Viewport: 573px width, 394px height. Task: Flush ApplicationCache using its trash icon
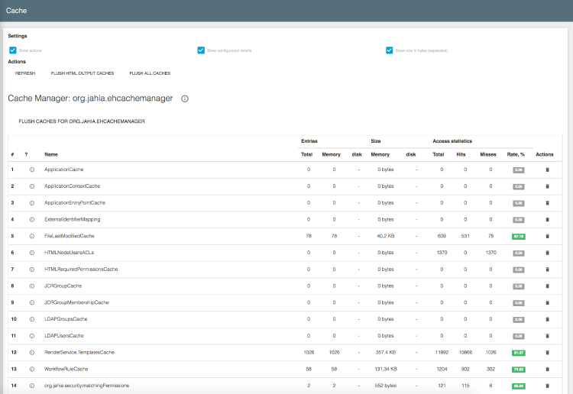[x=548, y=170]
